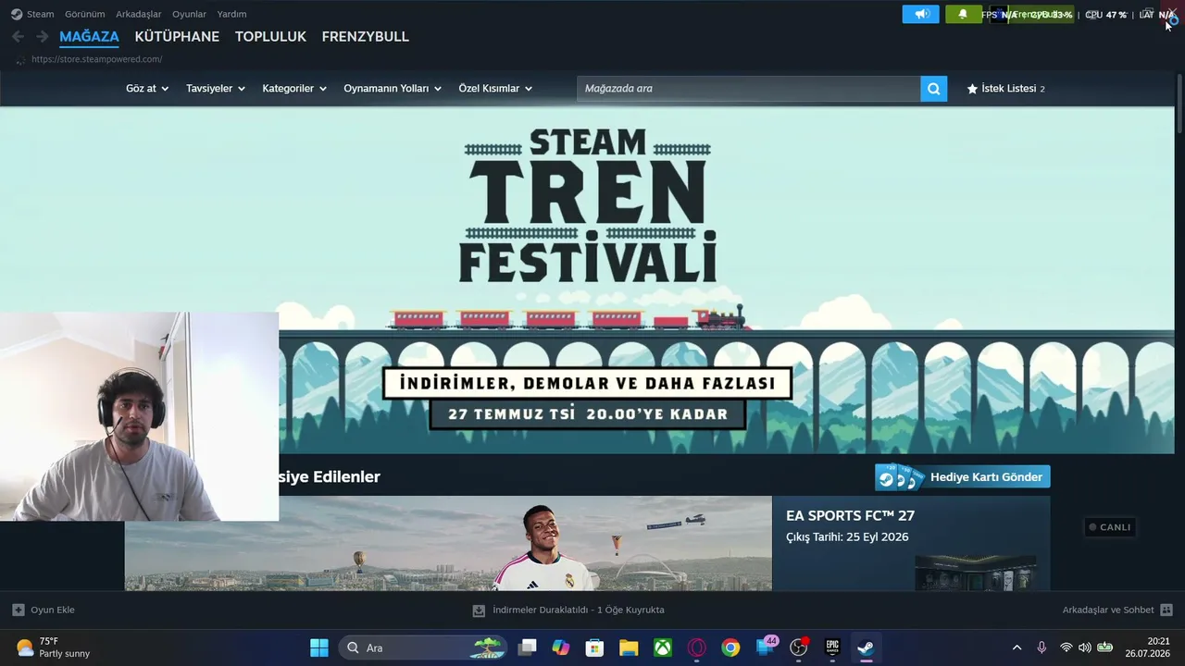The height and width of the screenshot is (666, 1185).
Task: Expand the Göz at dropdown
Action: [147, 89]
